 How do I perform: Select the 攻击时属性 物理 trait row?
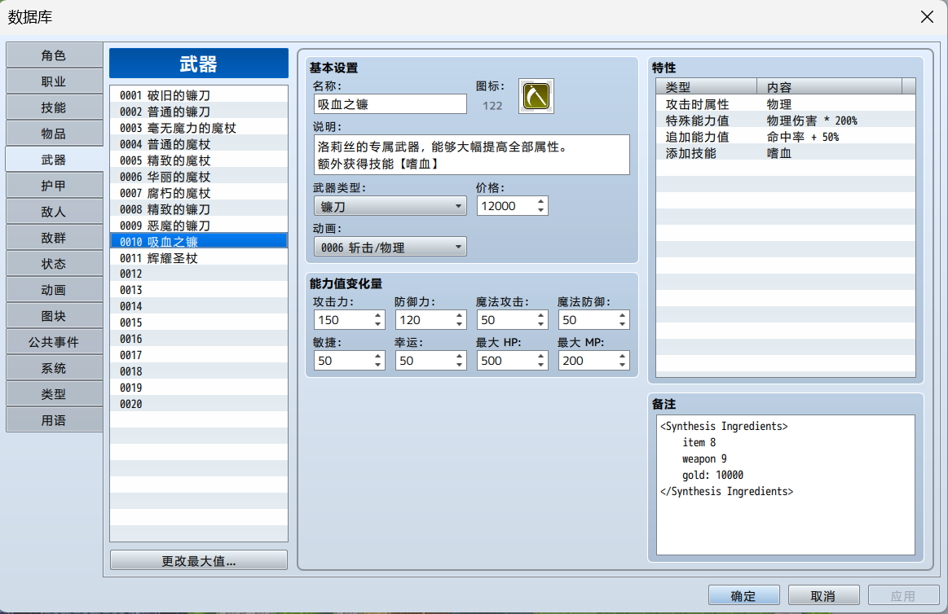coord(785,104)
